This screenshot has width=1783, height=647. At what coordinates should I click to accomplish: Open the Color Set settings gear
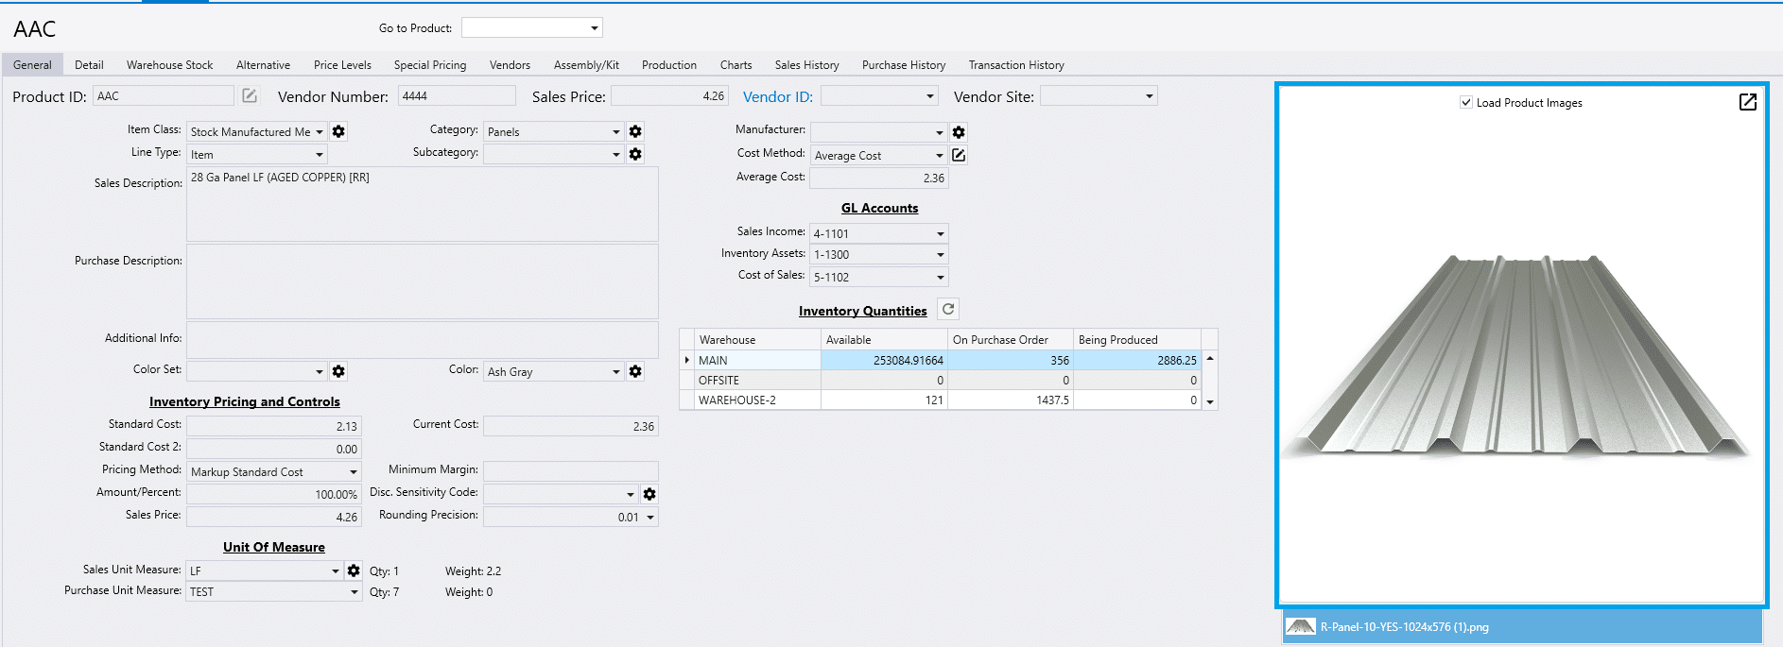[338, 371]
